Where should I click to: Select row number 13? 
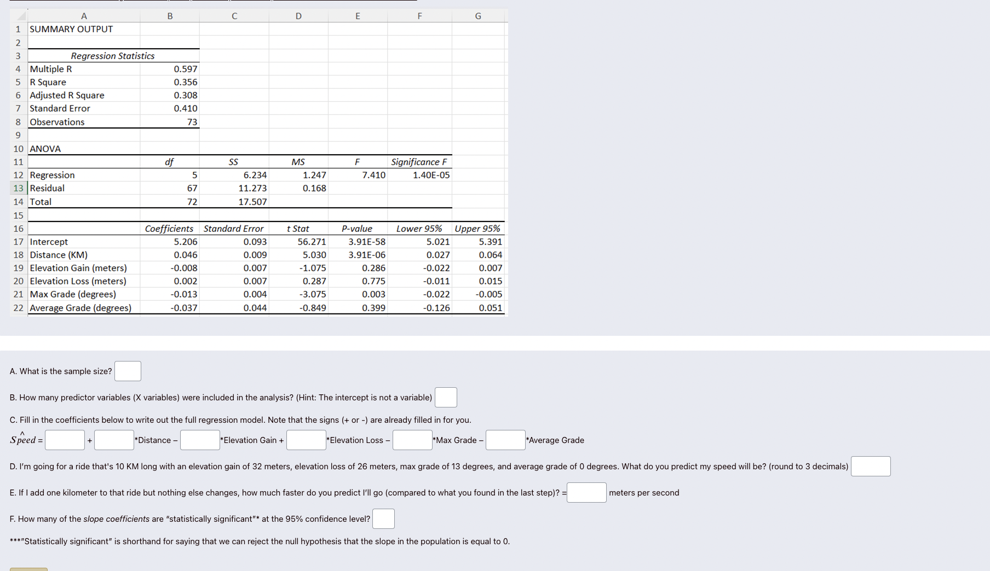[18, 188]
